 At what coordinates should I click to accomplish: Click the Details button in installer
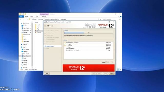coord(103,62)
